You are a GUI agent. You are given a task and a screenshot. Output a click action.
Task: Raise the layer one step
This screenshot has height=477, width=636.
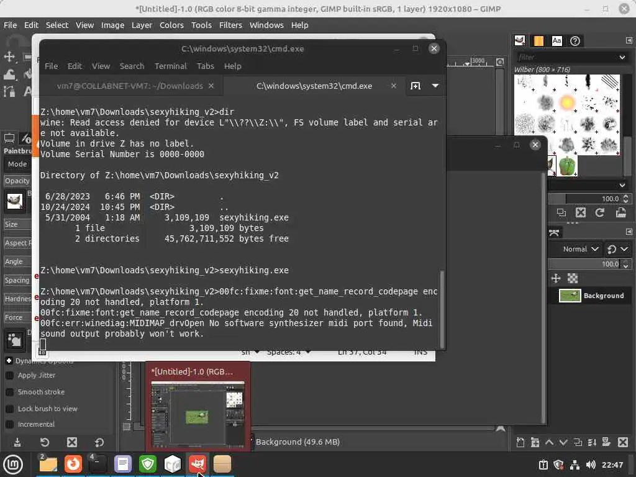pyautogui.click(x=549, y=442)
